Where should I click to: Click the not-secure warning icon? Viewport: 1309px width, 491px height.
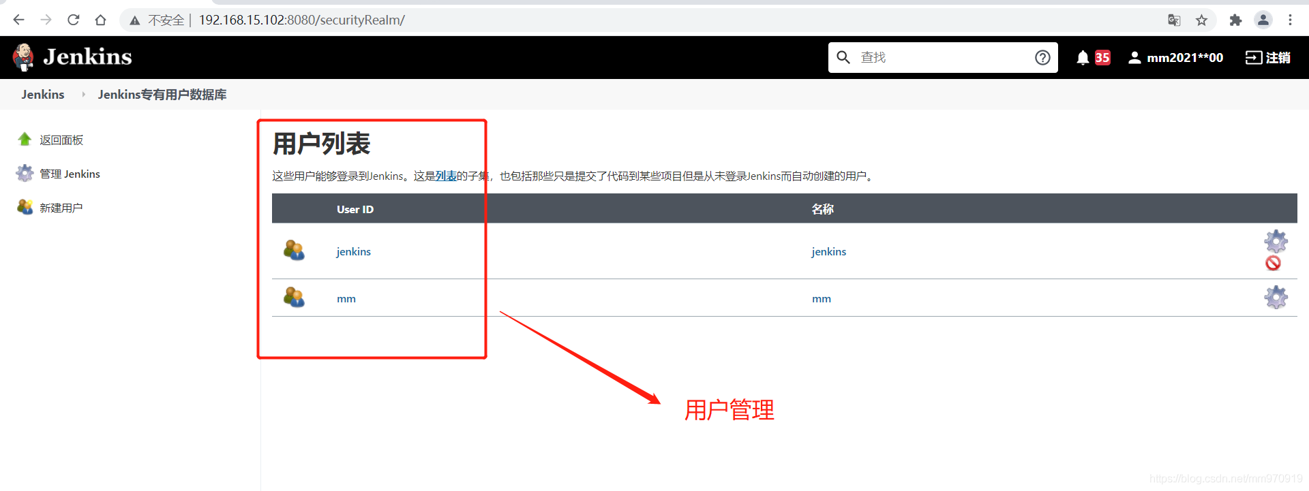click(135, 20)
